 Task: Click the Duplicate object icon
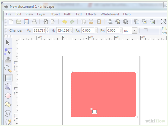pyautogui.click(x=137, y=22)
